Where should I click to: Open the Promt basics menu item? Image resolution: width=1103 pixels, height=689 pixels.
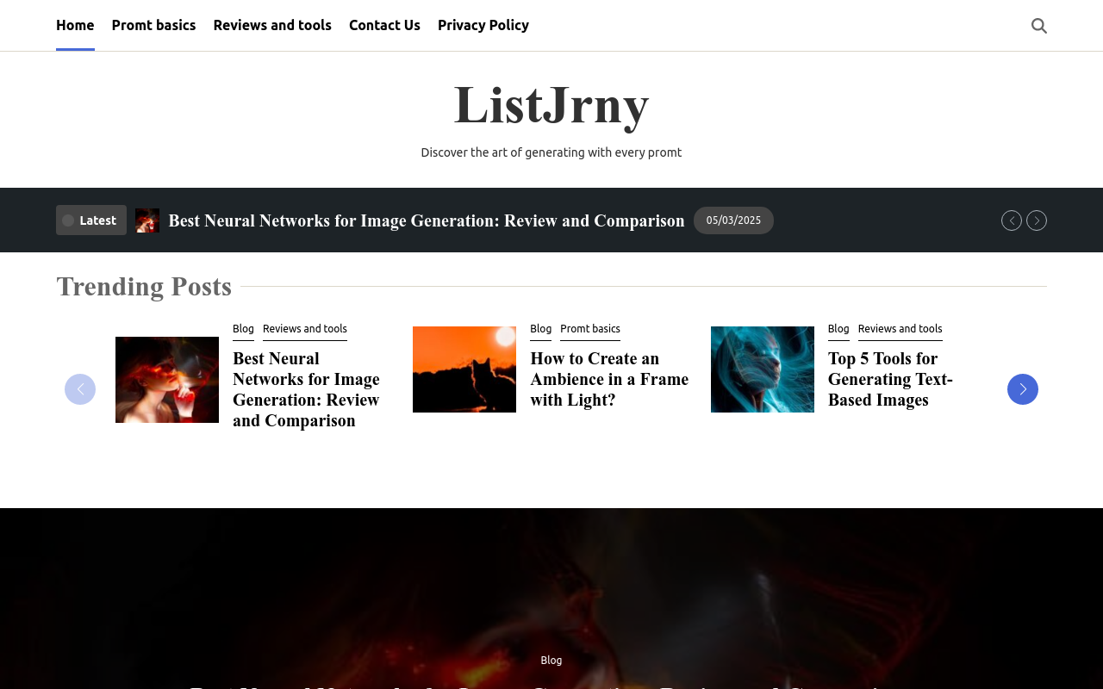click(x=153, y=25)
